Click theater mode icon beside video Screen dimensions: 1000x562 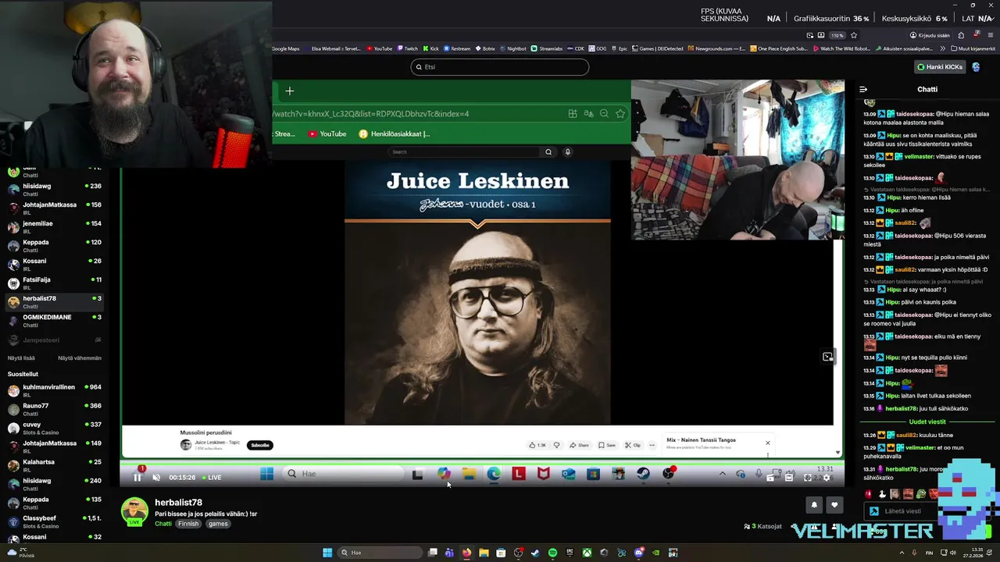pos(827,357)
